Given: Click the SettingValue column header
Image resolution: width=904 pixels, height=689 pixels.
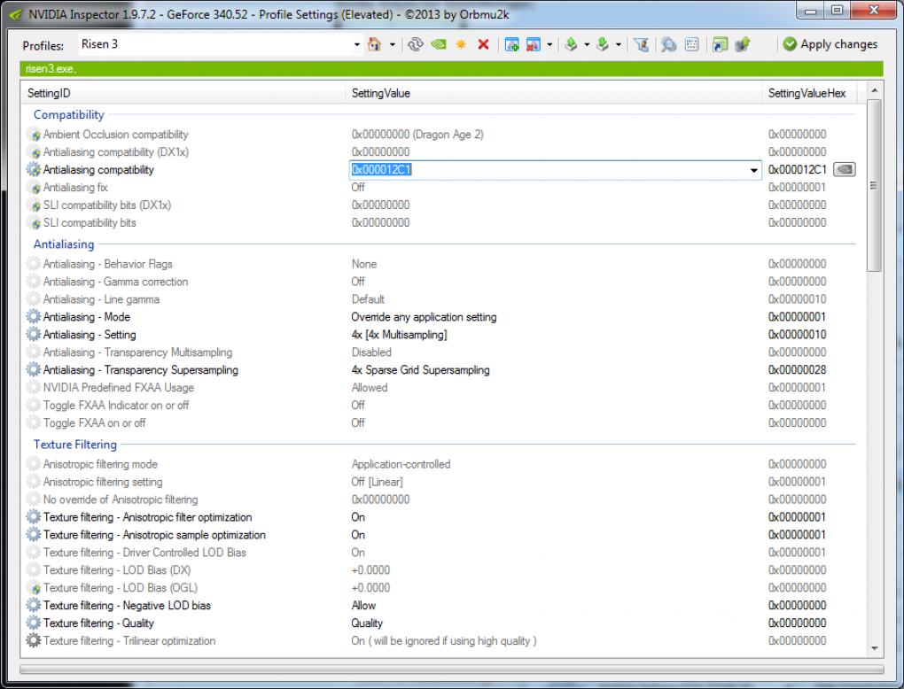Looking at the screenshot, I should (553, 93).
